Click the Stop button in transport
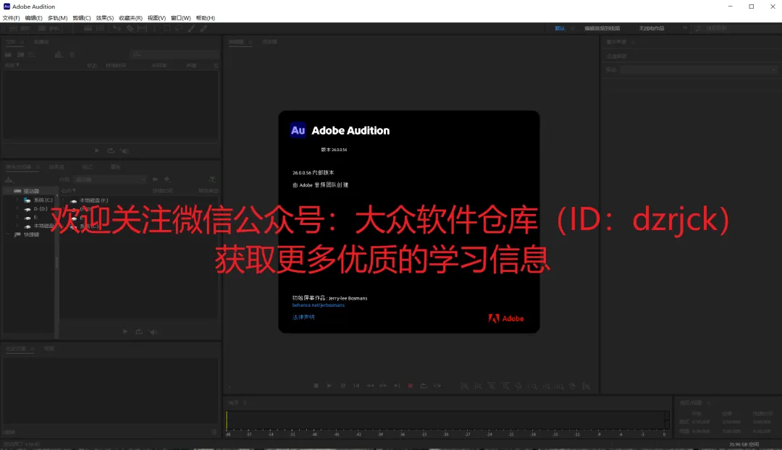Image resolution: width=782 pixels, height=450 pixels. point(316,386)
